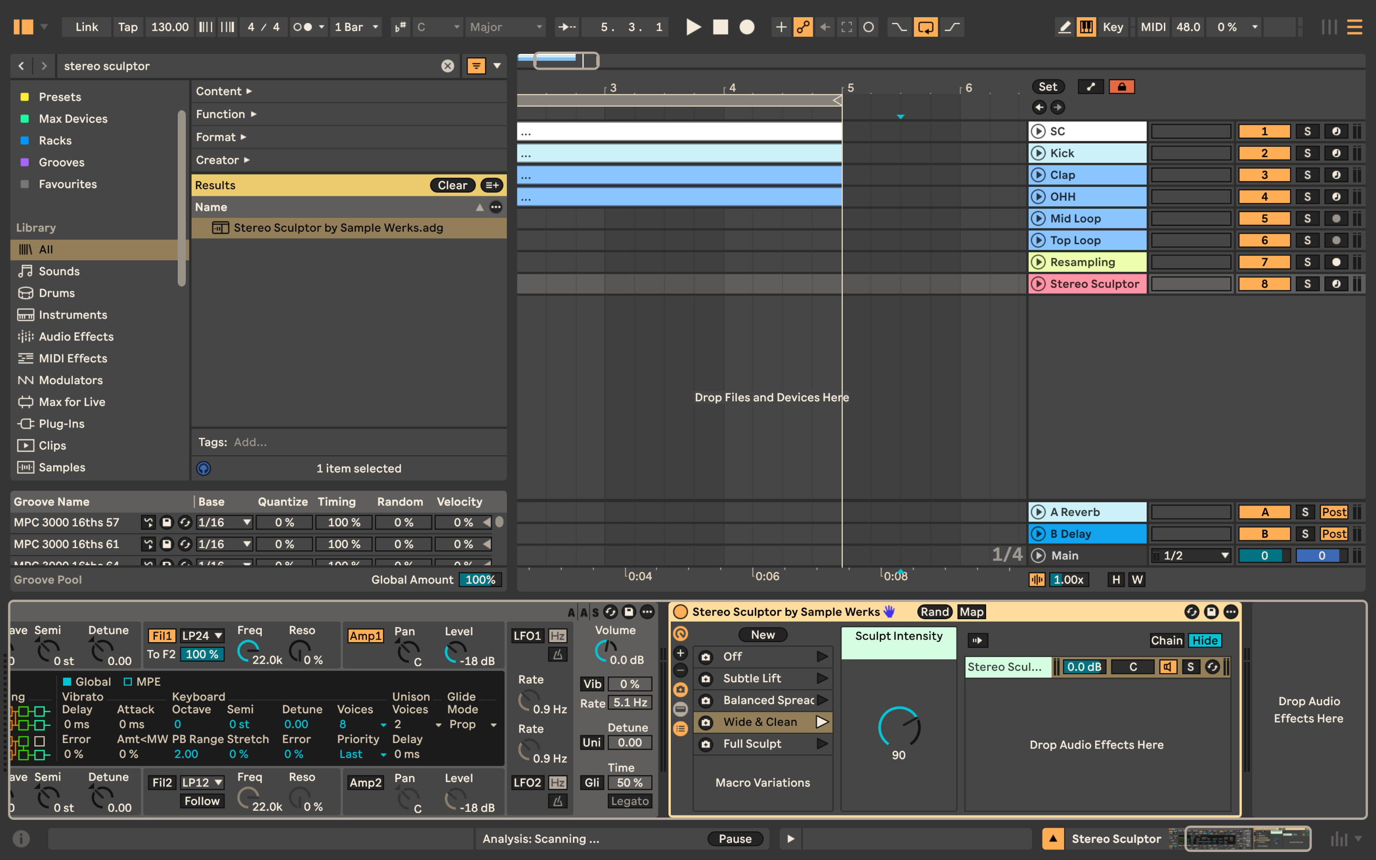Viewport: 1376px width, 860px height.
Task: Start playback with the Play button
Action: click(693, 27)
